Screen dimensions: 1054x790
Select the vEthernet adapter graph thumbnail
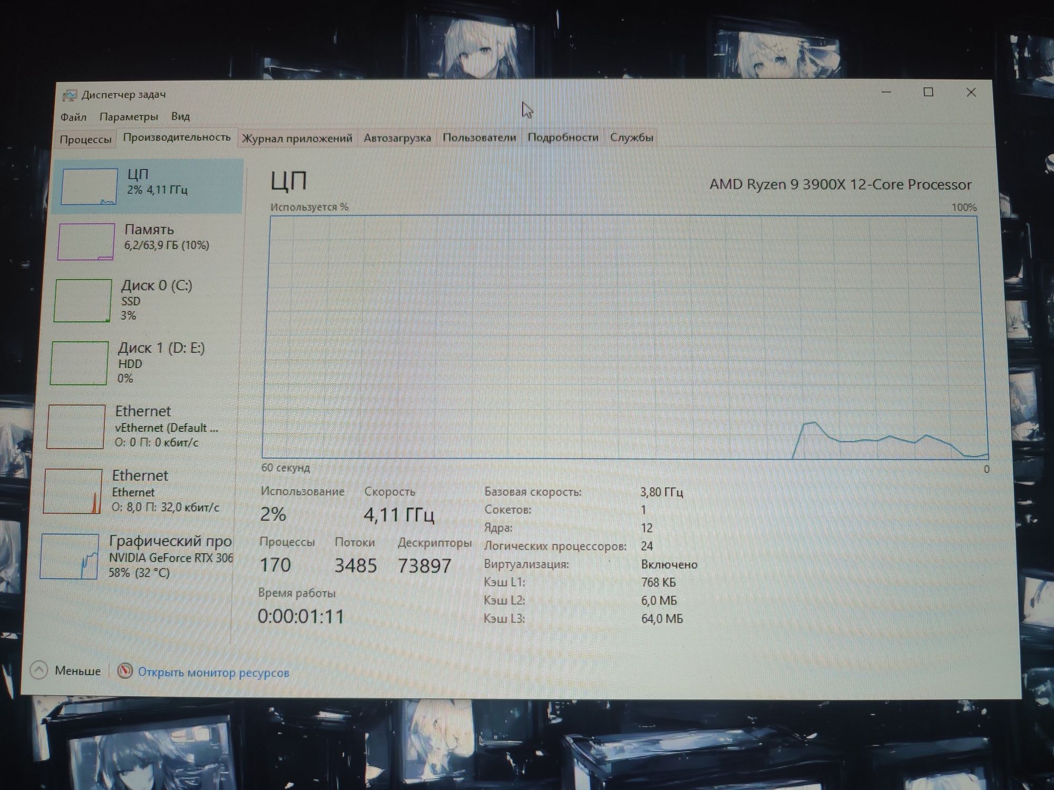pos(75,427)
